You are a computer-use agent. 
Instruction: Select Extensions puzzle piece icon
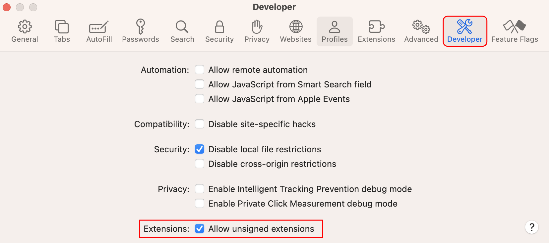coord(377,26)
